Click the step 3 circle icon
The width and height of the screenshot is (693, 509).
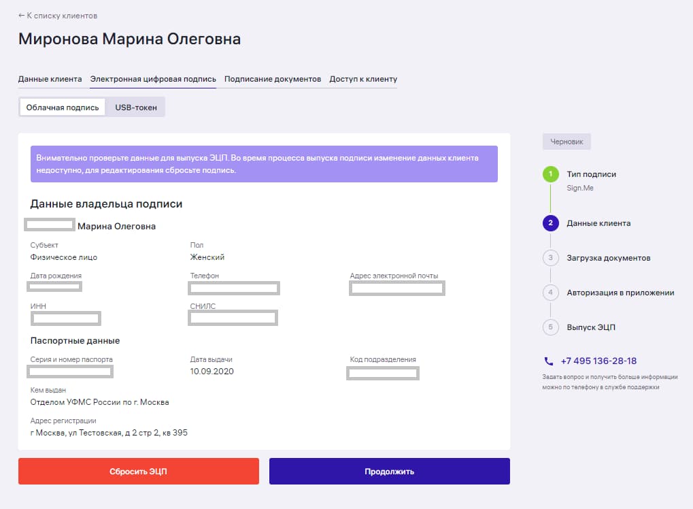550,258
